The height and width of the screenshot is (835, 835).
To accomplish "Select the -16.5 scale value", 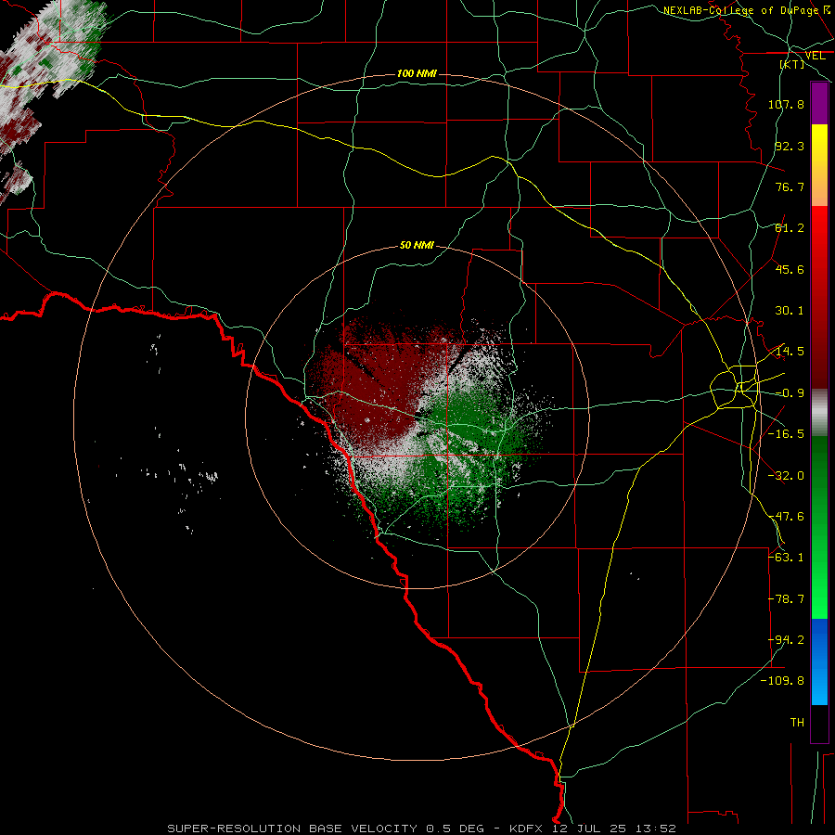I will [786, 434].
